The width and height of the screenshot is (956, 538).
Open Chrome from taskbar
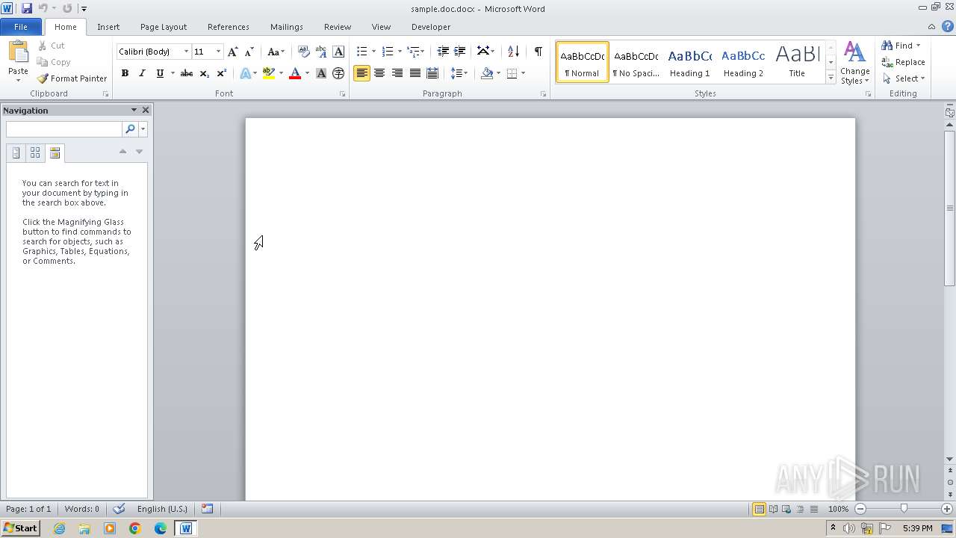click(x=135, y=528)
